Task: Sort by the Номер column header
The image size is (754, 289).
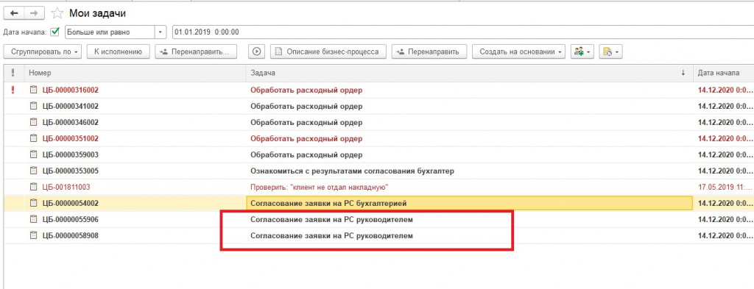Action: pyautogui.click(x=135, y=73)
